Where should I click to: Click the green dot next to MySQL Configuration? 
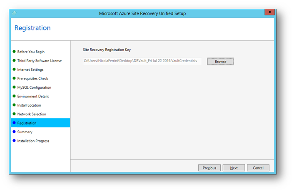[14, 87]
